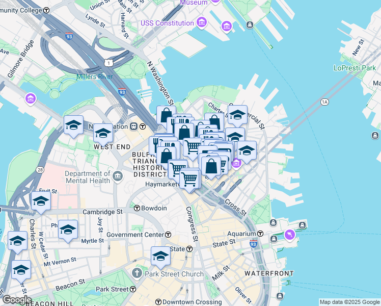Viewport: 381px width, 306px height.
Task: Open the Downtown Crossing T station icon
Action: [x=158, y=302]
